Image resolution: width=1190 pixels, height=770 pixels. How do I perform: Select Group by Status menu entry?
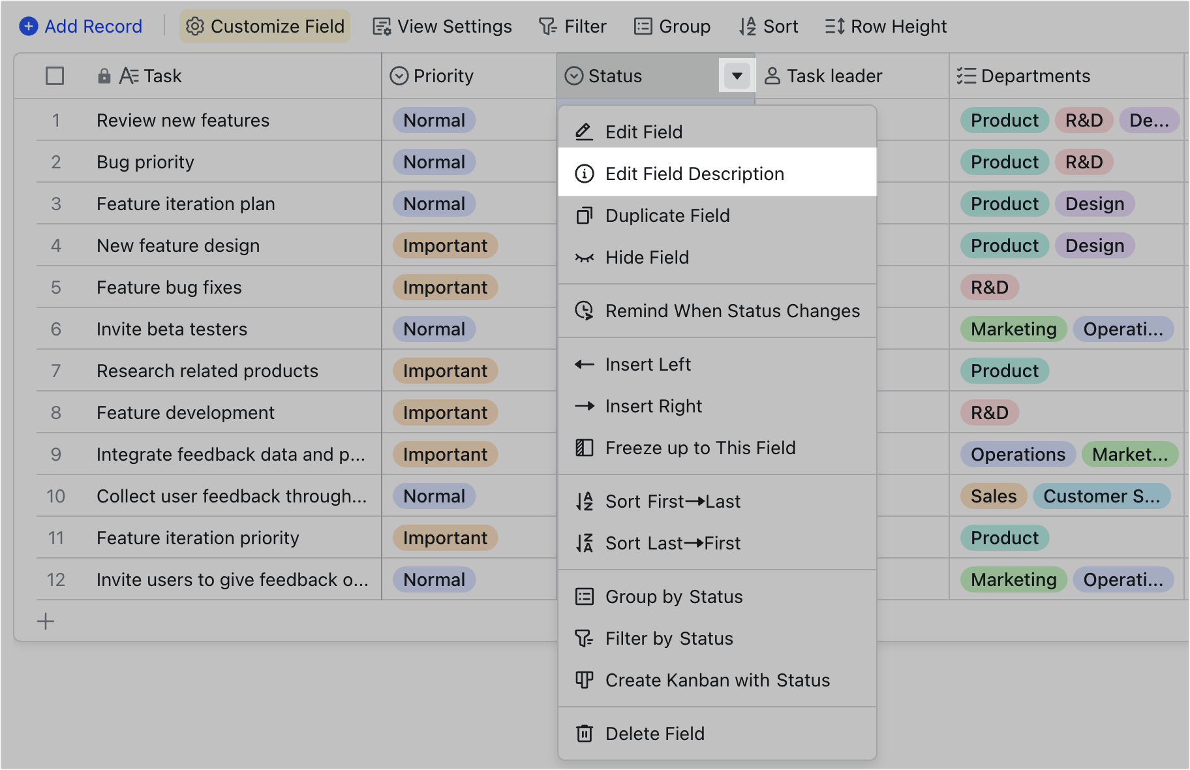[673, 596]
